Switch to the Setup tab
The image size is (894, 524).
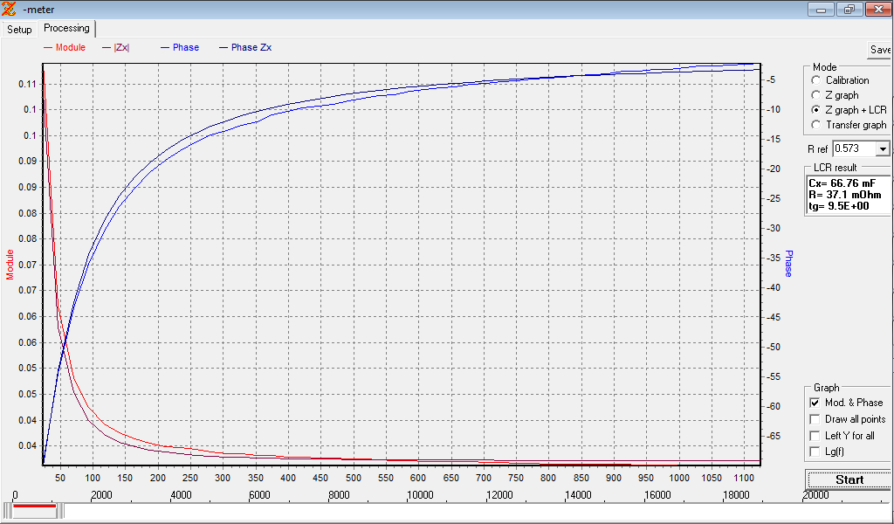point(19,29)
